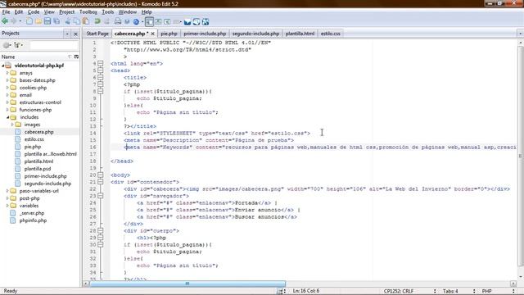
Task: Click the horizontal scrollbar thumb in editor
Action: click(187, 284)
